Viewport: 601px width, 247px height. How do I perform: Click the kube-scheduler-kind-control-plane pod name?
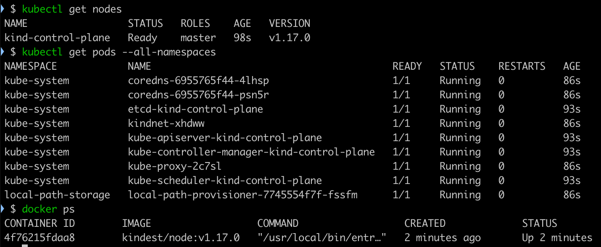(225, 181)
